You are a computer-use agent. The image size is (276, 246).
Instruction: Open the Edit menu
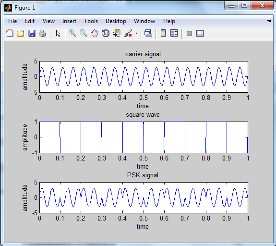click(x=30, y=21)
